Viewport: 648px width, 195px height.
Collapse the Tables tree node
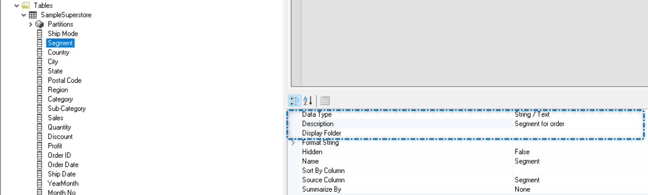tap(16, 5)
